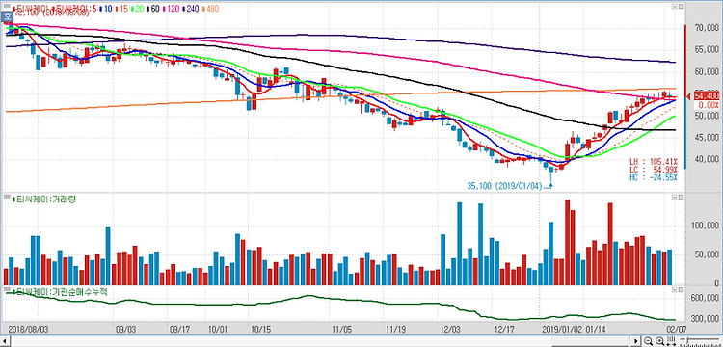
Task: Close the 기관순매수누적 indicator panel
Action: pyautogui.click(x=681, y=291)
